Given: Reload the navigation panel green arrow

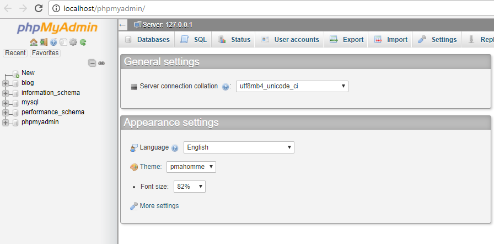Looking at the screenshot, I should (83, 42).
